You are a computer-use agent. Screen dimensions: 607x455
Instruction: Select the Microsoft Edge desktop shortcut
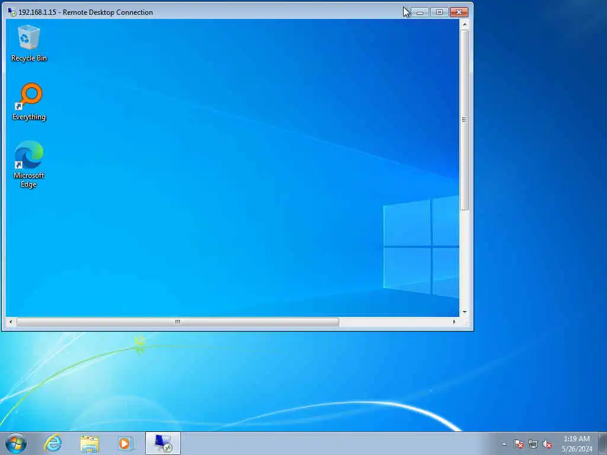coord(28,165)
